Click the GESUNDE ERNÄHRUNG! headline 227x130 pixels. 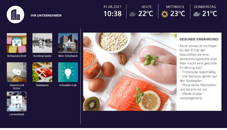199,39
